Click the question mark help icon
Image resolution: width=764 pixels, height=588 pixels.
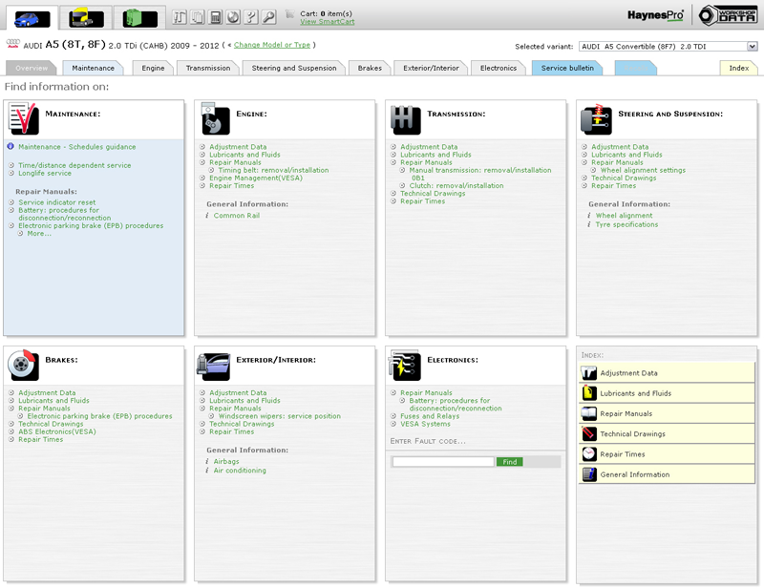[x=251, y=17]
